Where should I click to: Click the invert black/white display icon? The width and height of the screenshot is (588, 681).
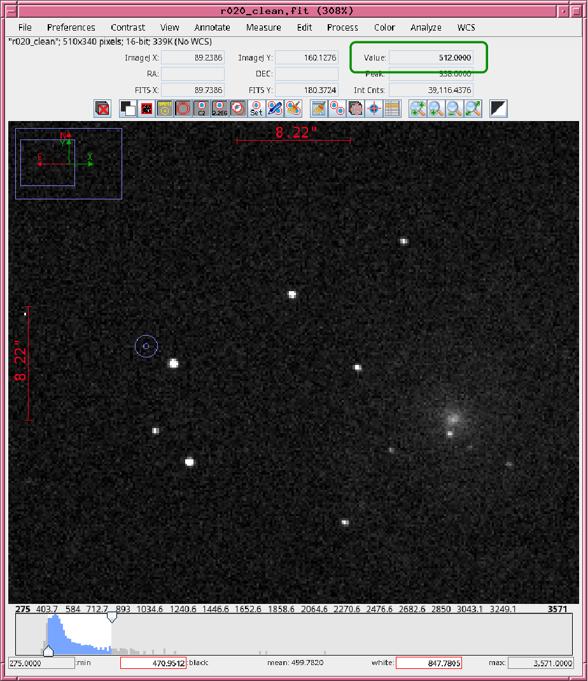498,109
